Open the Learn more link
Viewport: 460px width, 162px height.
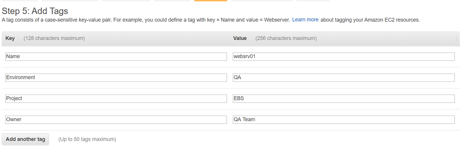pyautogui.click(x=305, y=20)
